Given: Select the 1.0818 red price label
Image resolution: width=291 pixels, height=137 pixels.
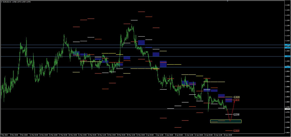Looking at the screenshot, I should [x=237, y=100].
